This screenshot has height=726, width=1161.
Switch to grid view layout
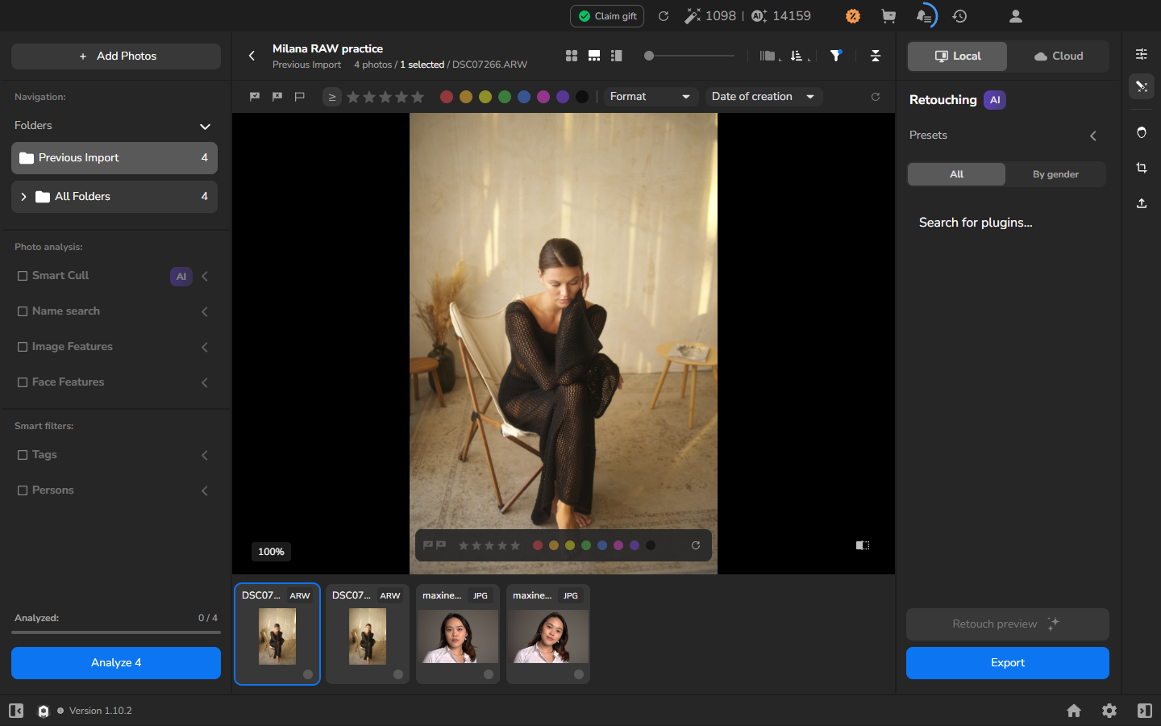(x=572, y=56)
